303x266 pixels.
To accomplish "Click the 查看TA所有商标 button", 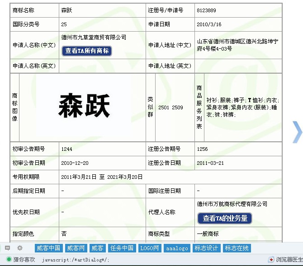I will click(87, 51).
